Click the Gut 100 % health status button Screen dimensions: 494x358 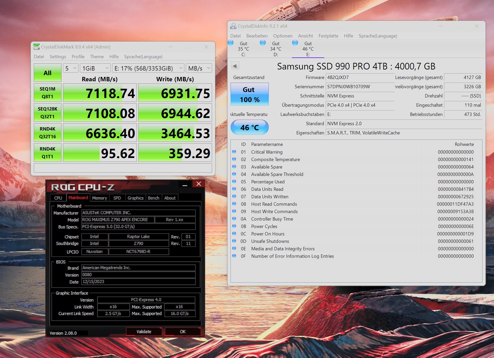(x=250, y=94)
